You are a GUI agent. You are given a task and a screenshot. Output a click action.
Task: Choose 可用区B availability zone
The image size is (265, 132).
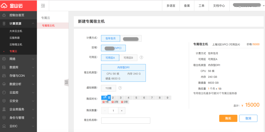pos(128,58)
